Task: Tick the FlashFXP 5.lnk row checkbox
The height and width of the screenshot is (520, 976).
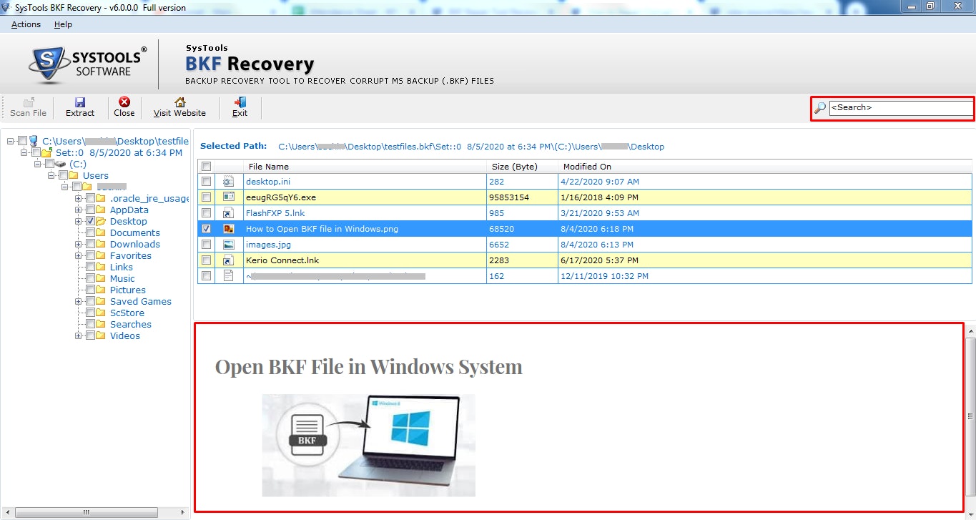Action: pyautogui.click(x=207, y=213)
